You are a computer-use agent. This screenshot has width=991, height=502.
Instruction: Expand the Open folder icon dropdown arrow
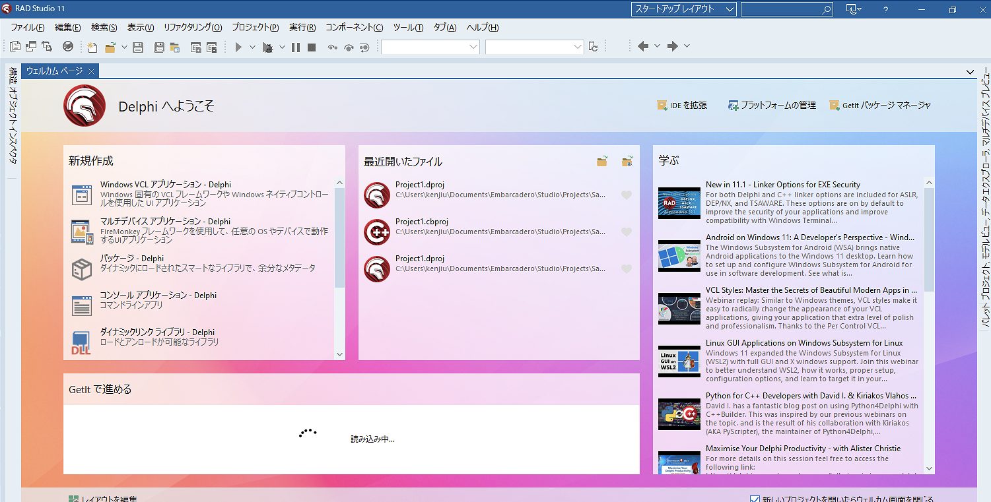123,47
